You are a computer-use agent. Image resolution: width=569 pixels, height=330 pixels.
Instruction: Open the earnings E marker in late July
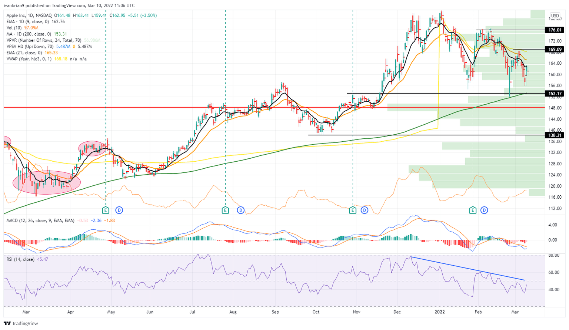pyautogui.click(x=225, y=210)
